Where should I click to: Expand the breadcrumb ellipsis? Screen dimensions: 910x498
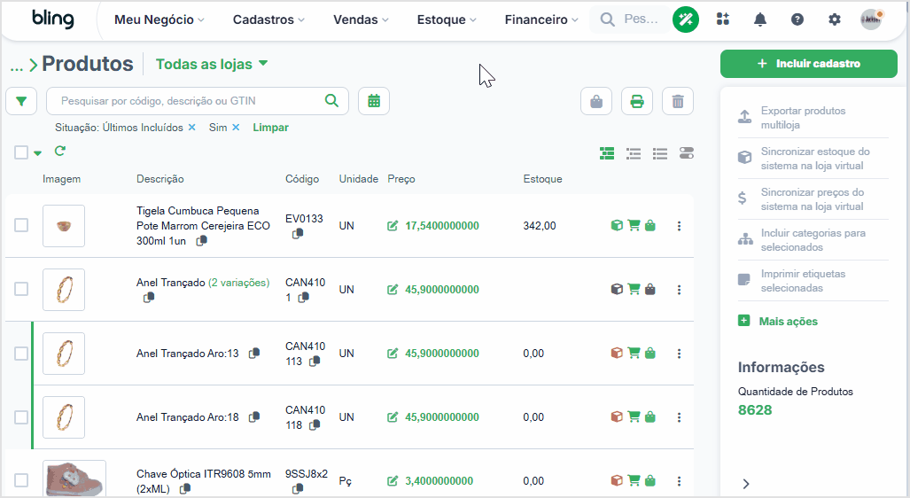coord(16,66)
